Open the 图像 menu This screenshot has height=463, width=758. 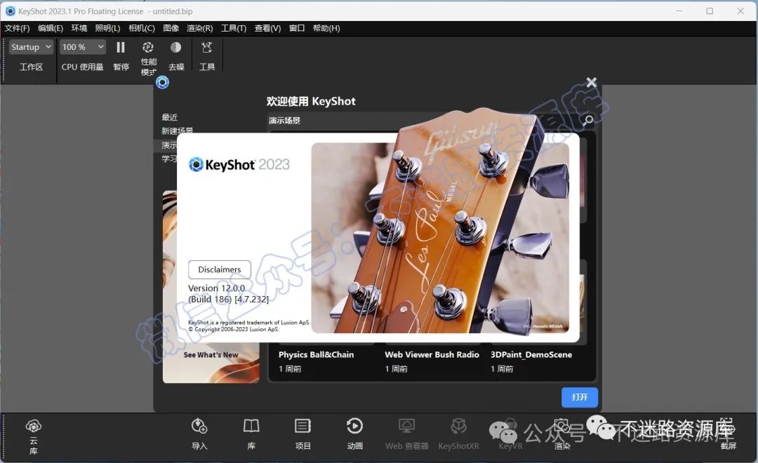coord(171,28)
